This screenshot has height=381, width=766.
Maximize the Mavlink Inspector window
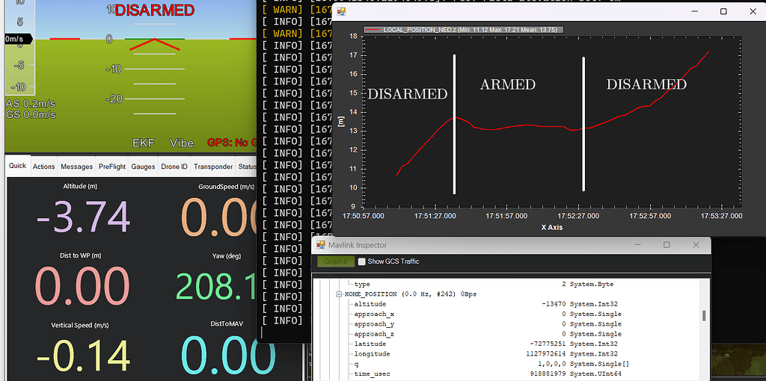pyautogui.click(x=667, y=245)
